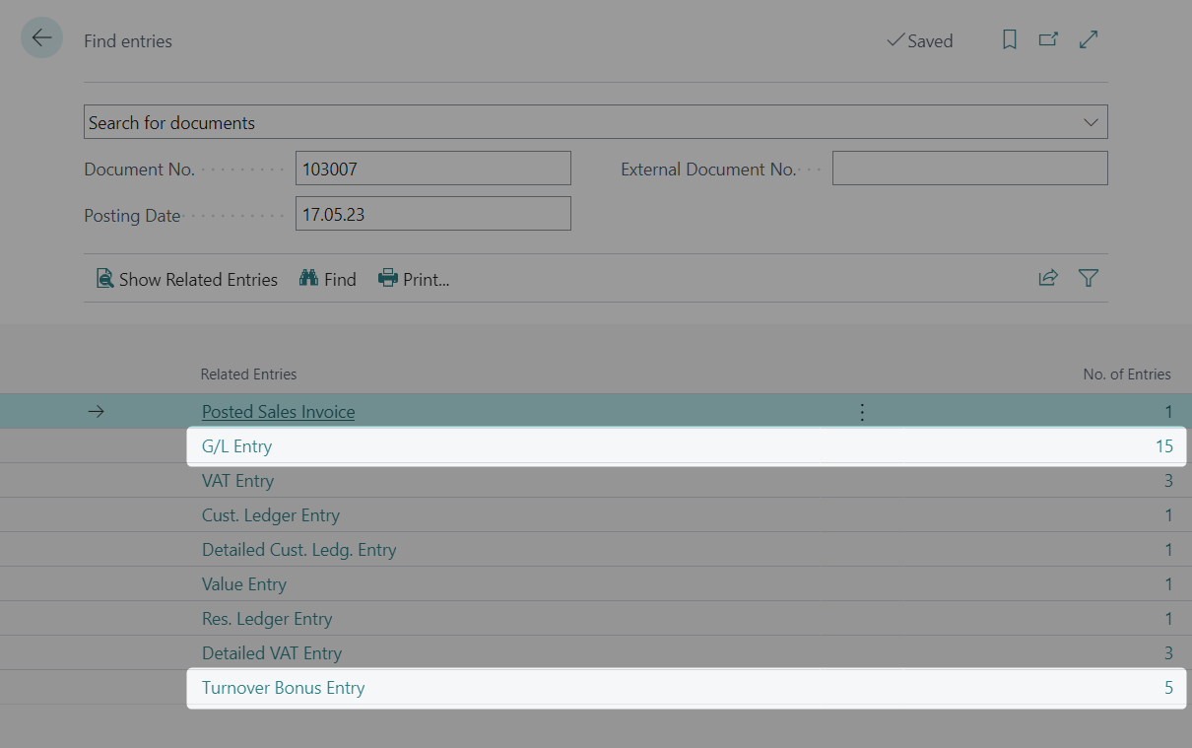Image resolution: width=1192 pixels, height=748 pixels.
Task: Click the Posting Date field showing 17.05.23
Action: tap(433, 213)
